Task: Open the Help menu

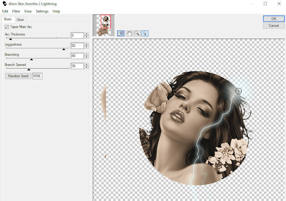Action: pos(56,11)
